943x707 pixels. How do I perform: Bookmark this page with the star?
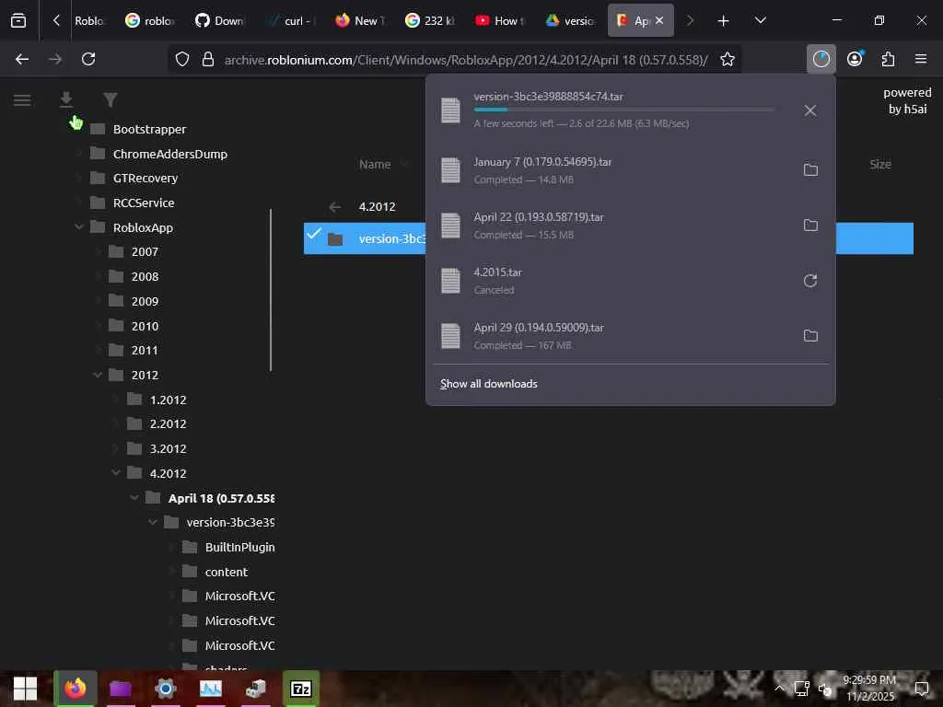[x=728, y=59]
